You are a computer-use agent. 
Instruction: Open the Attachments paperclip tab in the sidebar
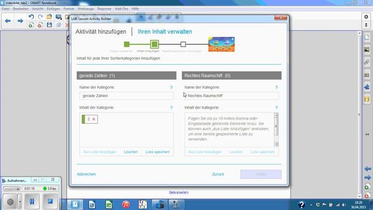pyautogui.click(x=367, y=62)
